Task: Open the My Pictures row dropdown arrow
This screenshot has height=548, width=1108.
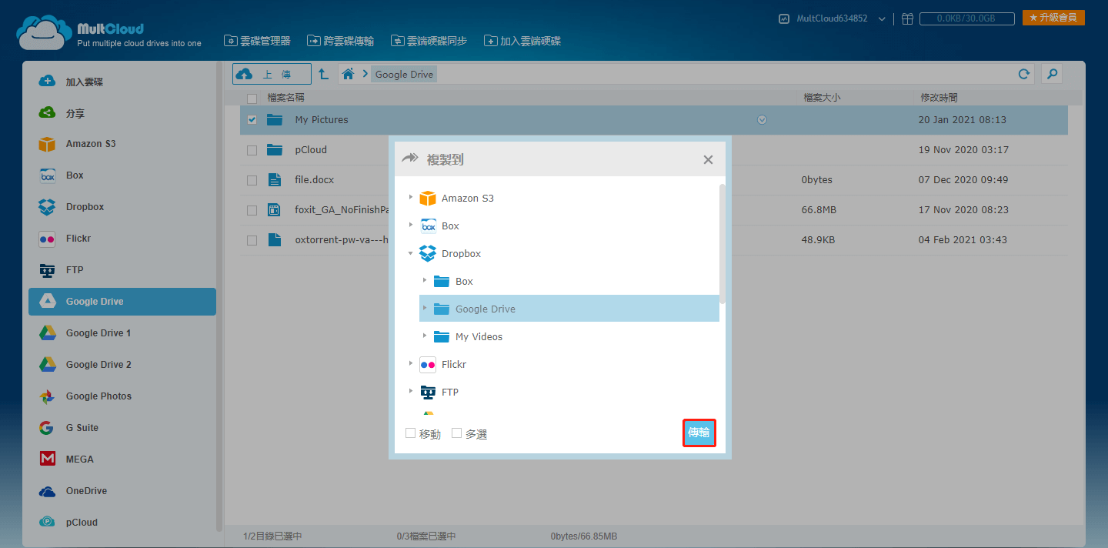Action: (762, 120)
